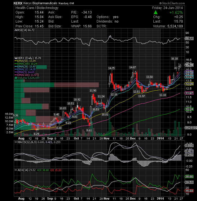The image size is (197, 201).
Task: Click the 14.87 peak price annotation
Action: coord(133,67)
